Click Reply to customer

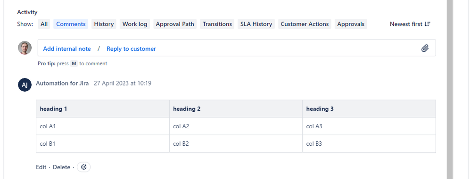coord(131,49)
